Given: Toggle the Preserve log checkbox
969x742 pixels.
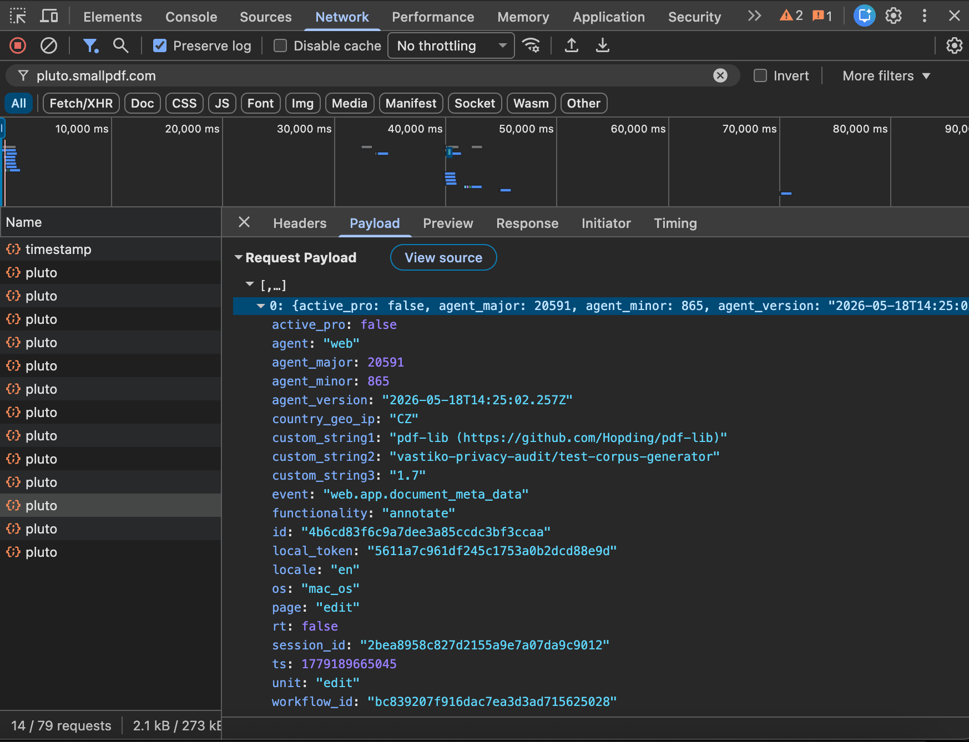Looking at the screenshot, I should (160, 45).
